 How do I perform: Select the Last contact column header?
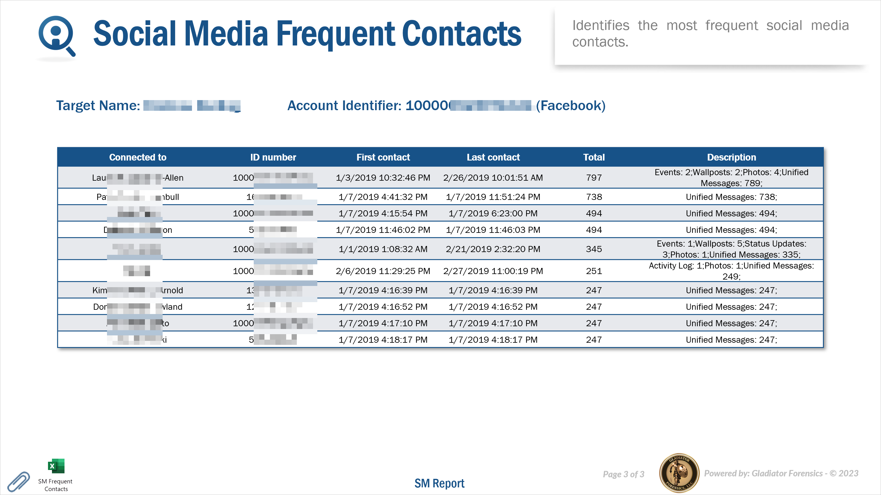(x=493, y=157)
